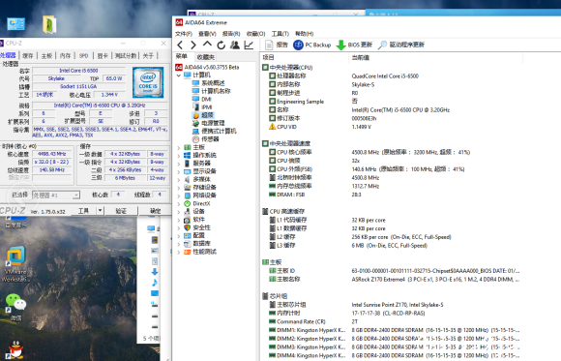Select 计算机名称 in the tree
Viewport: 561px width, 361px height.
212,91
